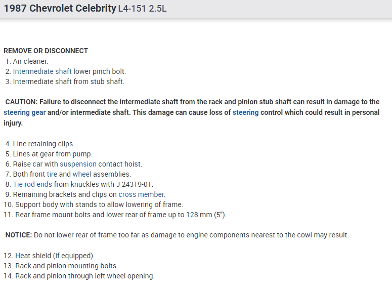This screenshot has height=288, width=392.
Task: Open the suspension link in step 6
Action: point(78,164)
